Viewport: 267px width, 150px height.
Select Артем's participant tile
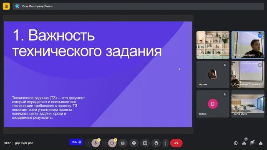tap(213, 75)
